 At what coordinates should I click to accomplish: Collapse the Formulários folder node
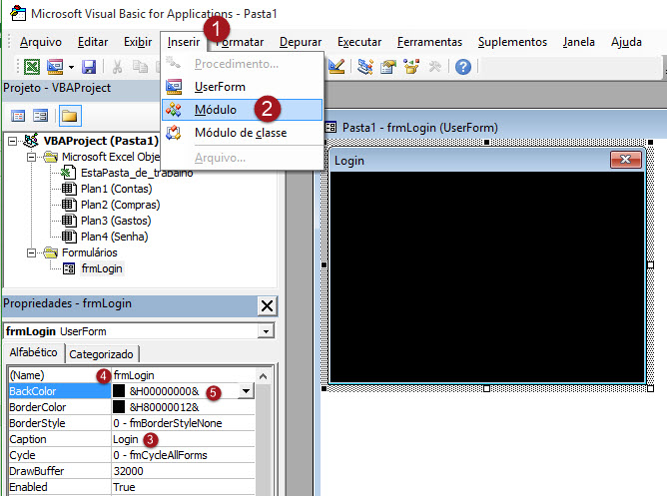click(31, 252)
